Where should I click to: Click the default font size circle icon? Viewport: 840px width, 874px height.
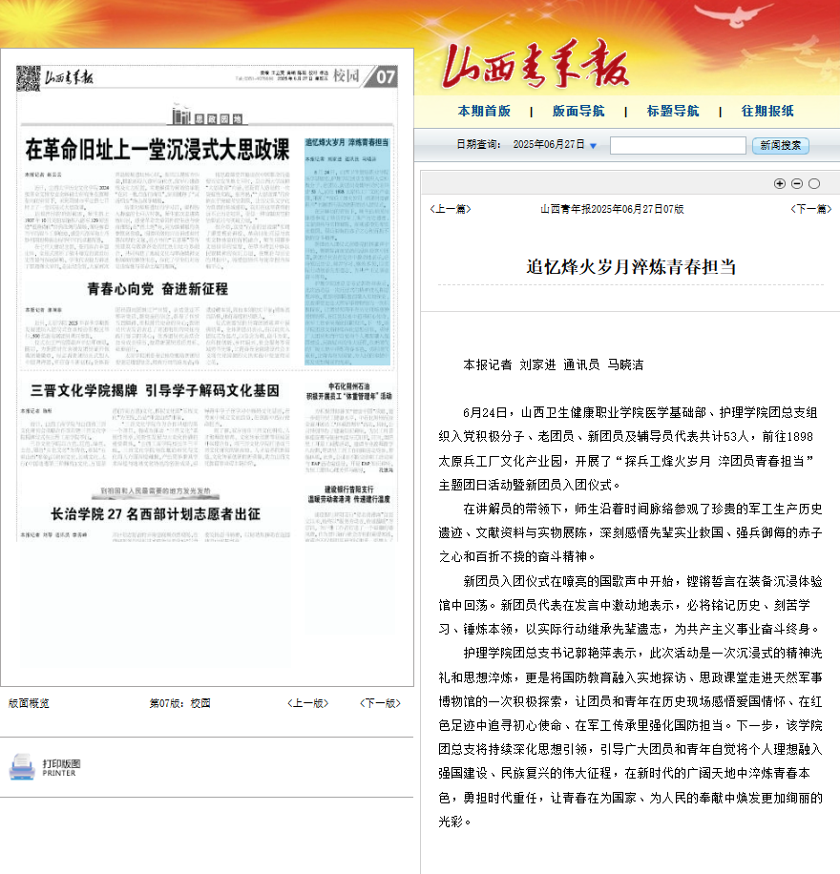pyautogui.click(x=814, y=183)
